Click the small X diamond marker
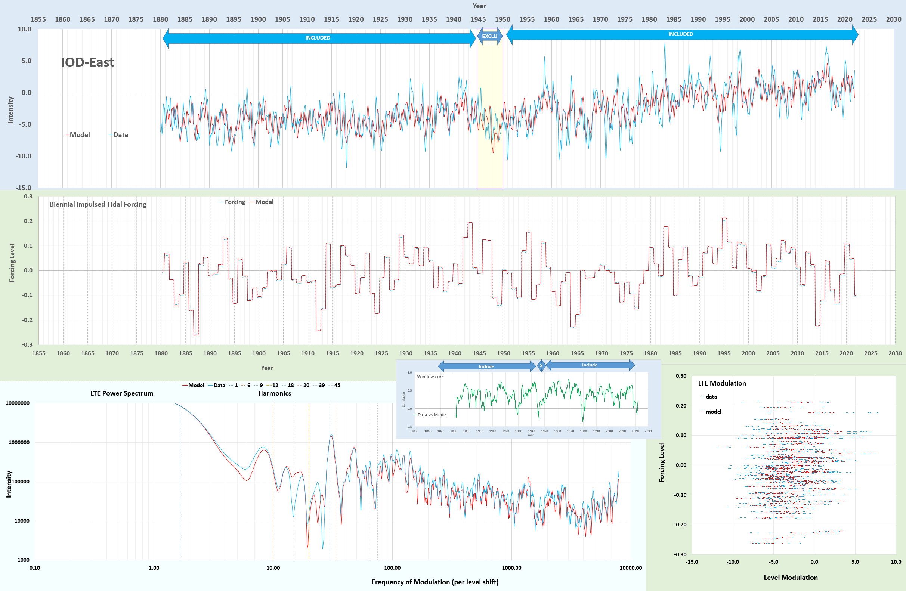906x591 pixels. click(541, 366)
